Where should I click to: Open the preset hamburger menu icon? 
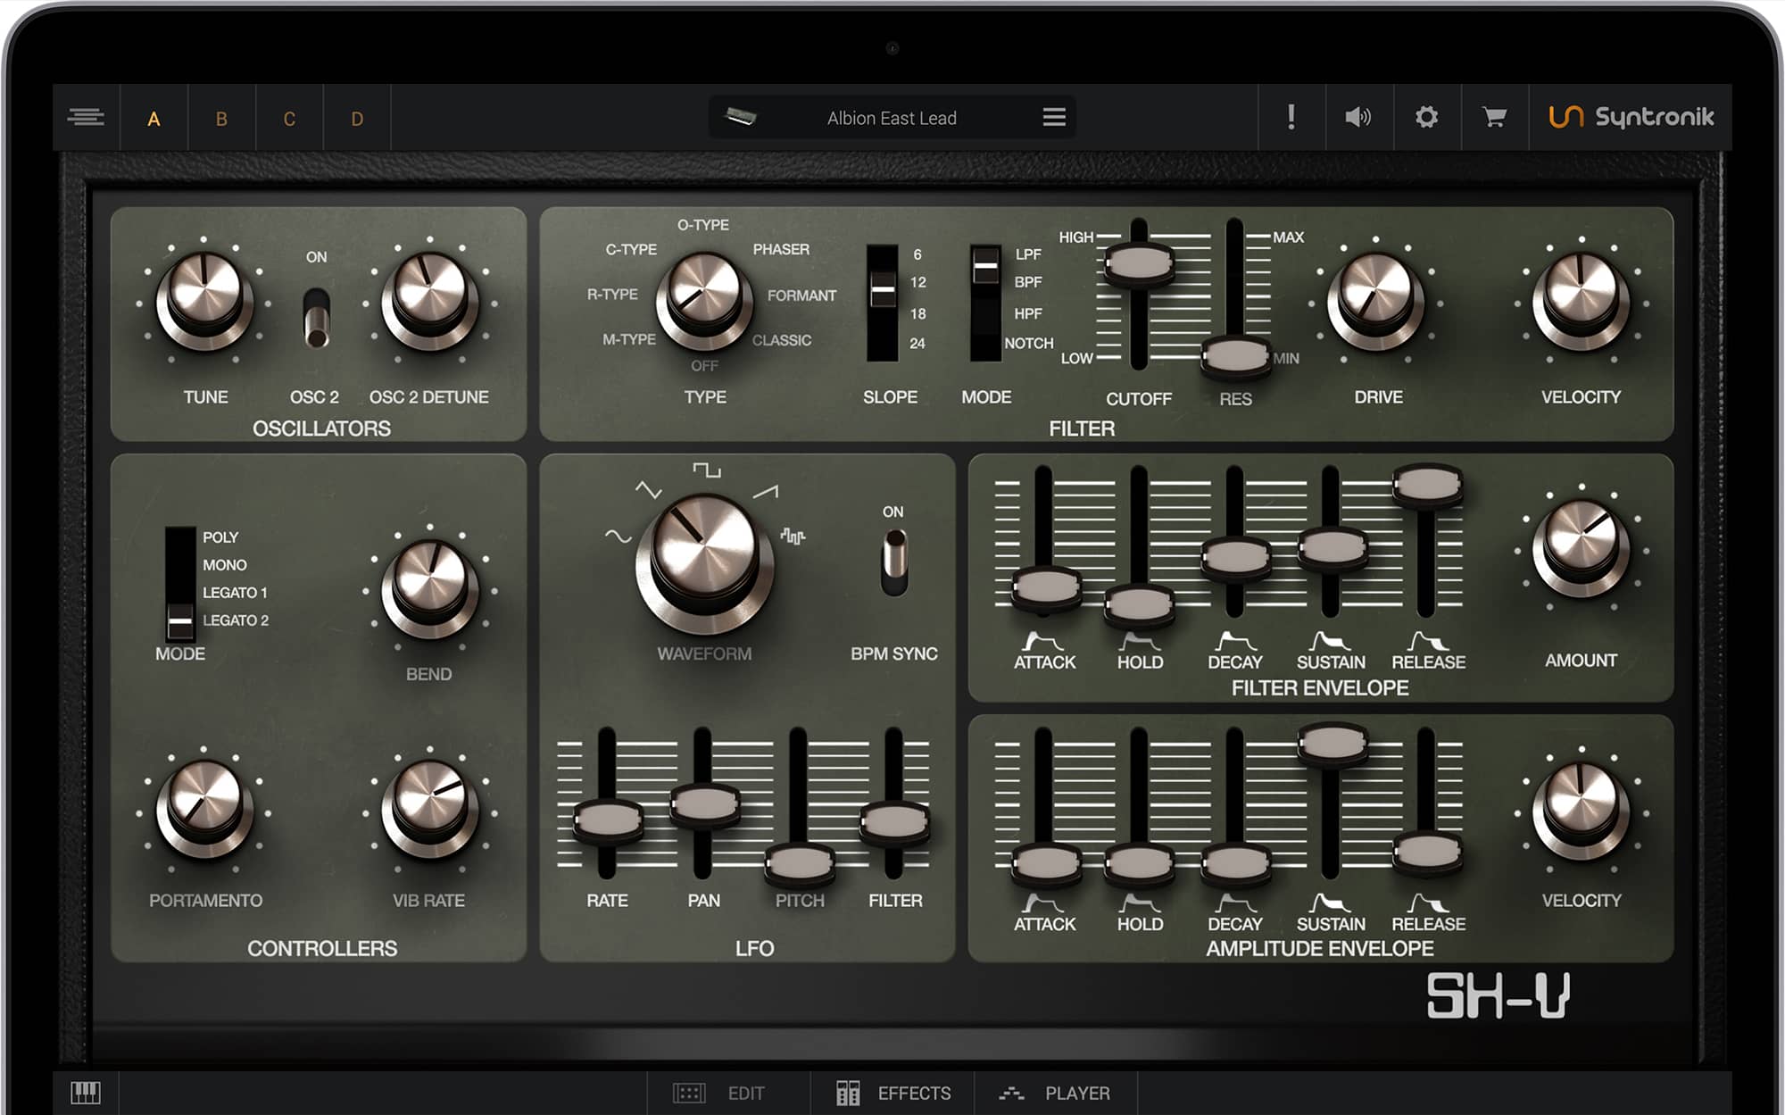click(x=1054, y=117)
